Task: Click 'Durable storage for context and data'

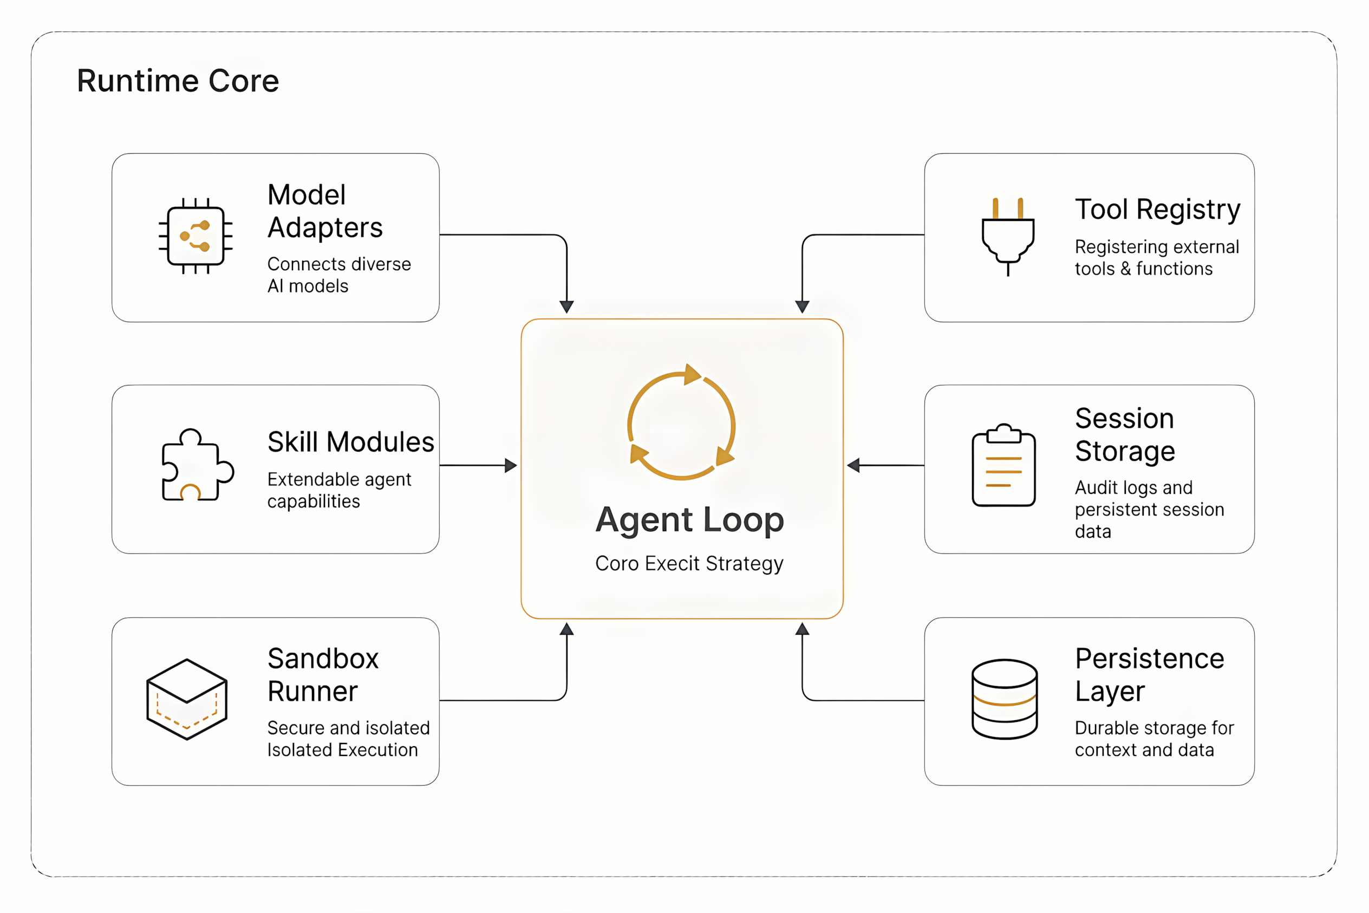Action: 1154,739
